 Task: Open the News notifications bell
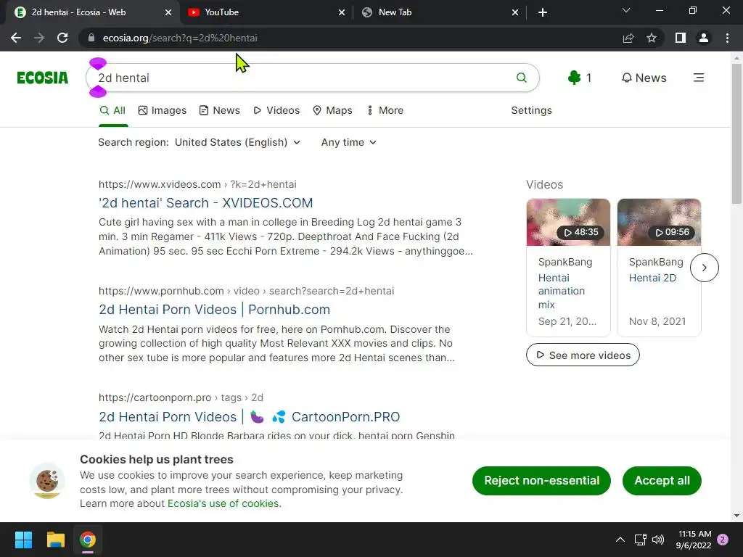click(644, 78)
